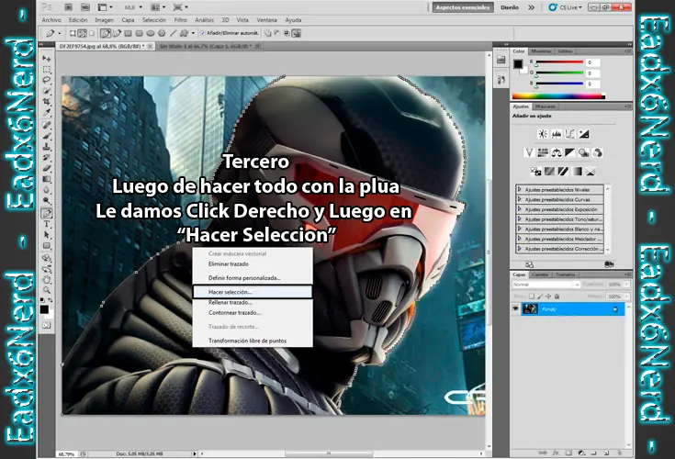
Task: Open CS Live button
Action: point(566,7)
